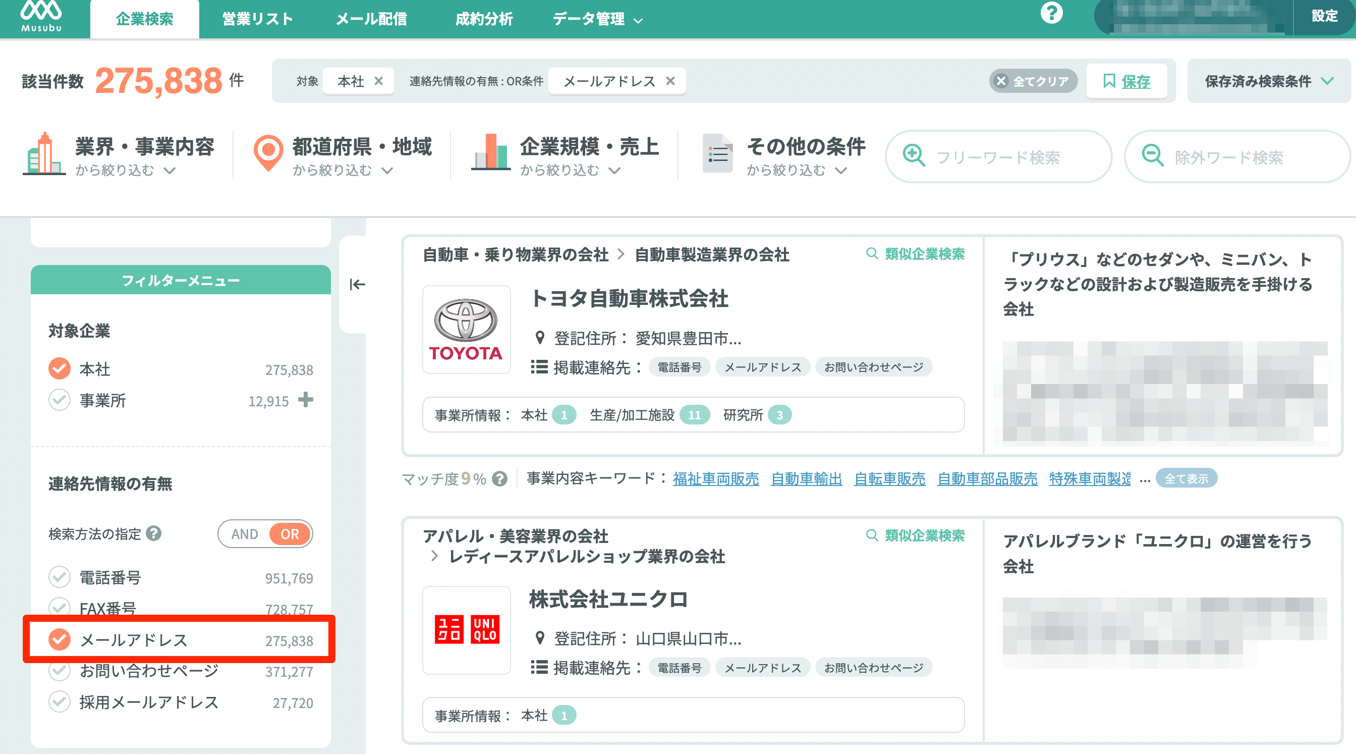The height and width of the screenshot is (754, 1356).
Task: Click the 除外ワード検索 input field
Action: pos(1237,156)
